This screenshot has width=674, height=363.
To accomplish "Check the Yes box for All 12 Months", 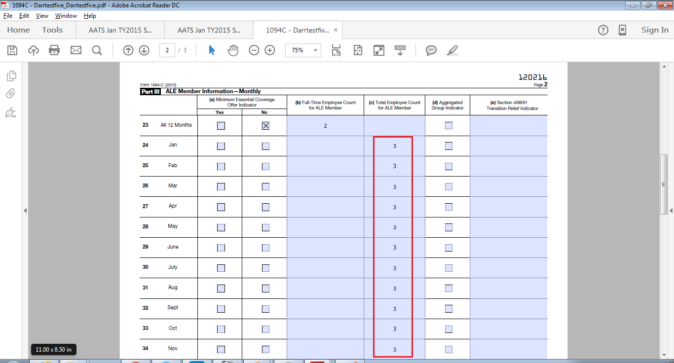I will (221, 126).
